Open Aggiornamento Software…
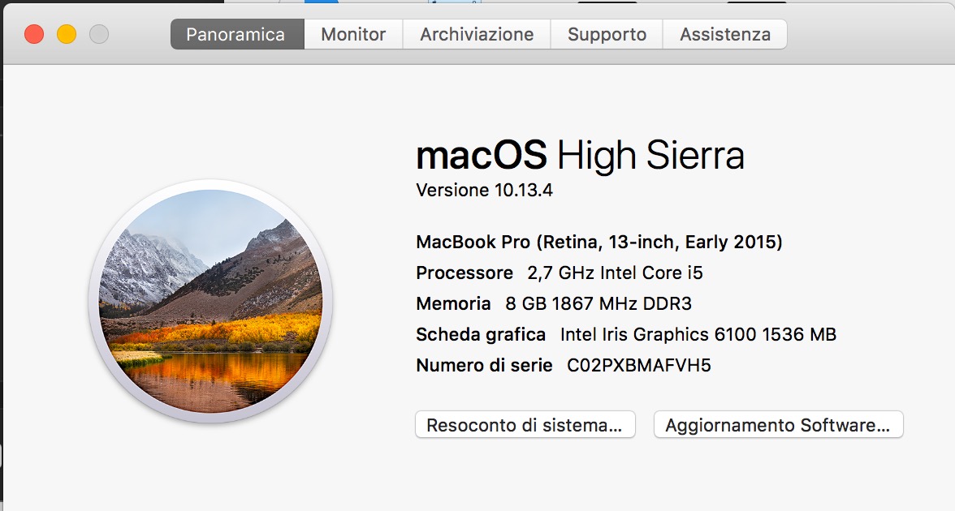 (778, 425)
